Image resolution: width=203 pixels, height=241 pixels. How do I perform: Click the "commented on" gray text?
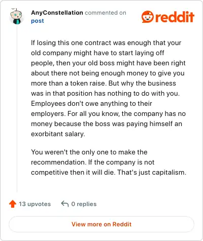(106, 13)
